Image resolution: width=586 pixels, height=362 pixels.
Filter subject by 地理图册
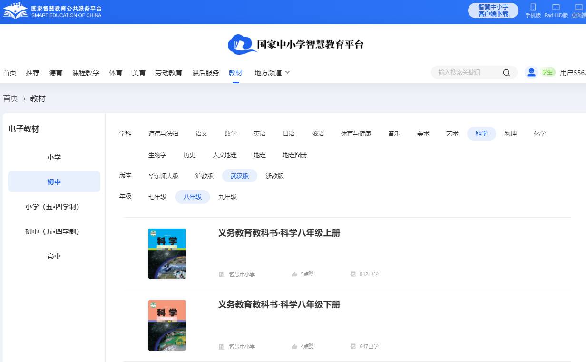tap(294, 155)
